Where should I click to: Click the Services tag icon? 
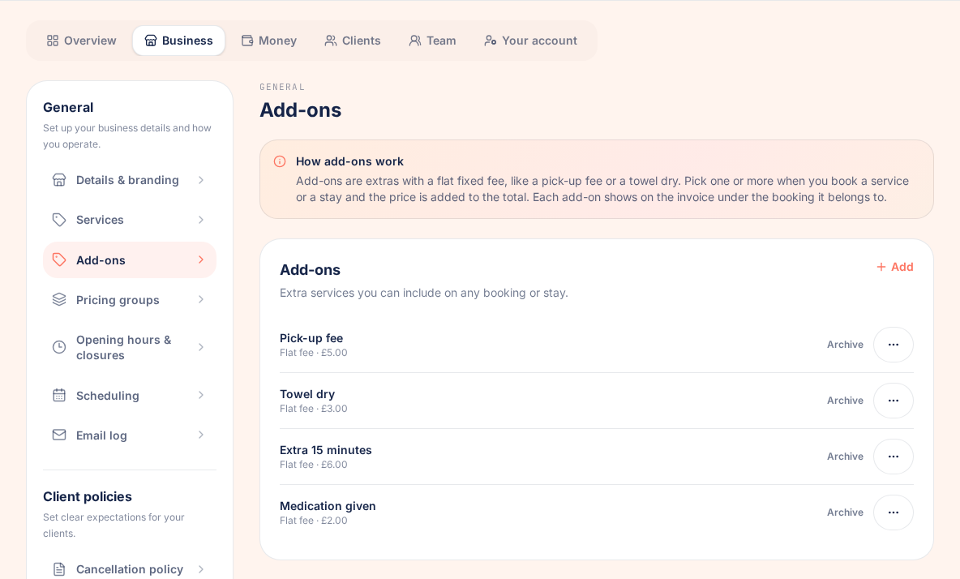58,220
